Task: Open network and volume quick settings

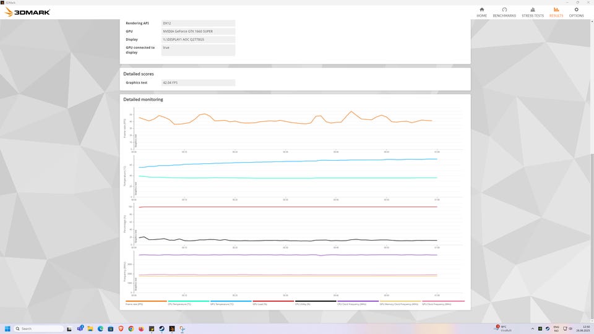Action: click(567, 328)
